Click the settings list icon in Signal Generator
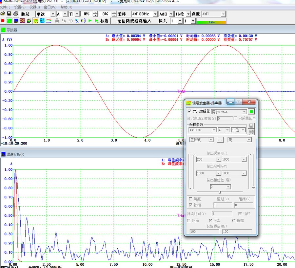295x268 pixels. (251, 132)
